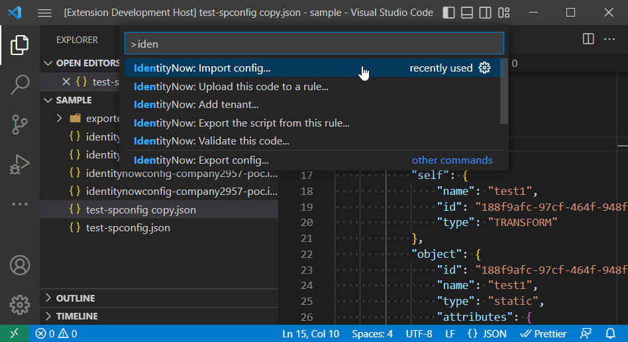The height and width of the screenshot is (342, 628).
Task: Open notifications bell in status bar
Action: pos(610,333)
